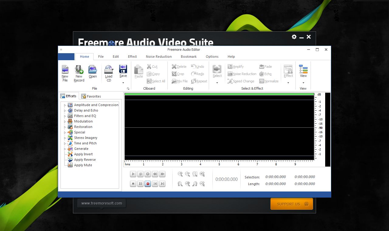This screenshot has height=231, width=389.
Task: Click the Echo effect item
Action: [265, 74]
